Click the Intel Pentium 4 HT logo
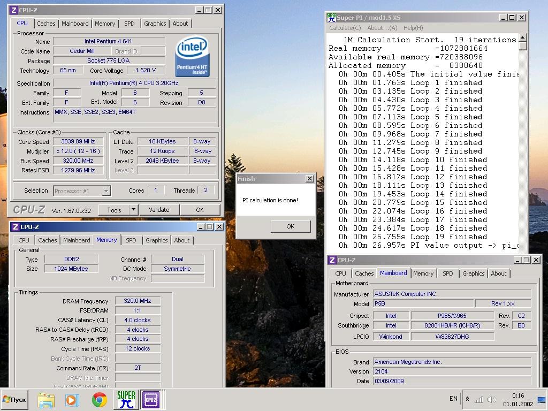 tap(192, 57)
